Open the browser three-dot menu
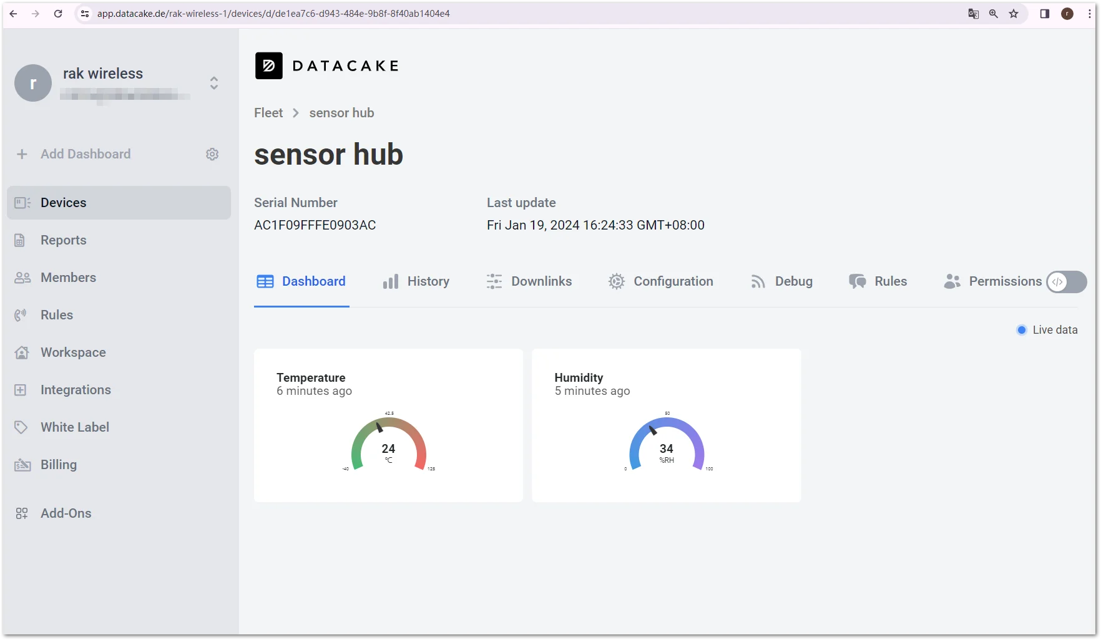Viewport: 1101px width, 640px height. pyautogui.click(x=1090, y=14)
